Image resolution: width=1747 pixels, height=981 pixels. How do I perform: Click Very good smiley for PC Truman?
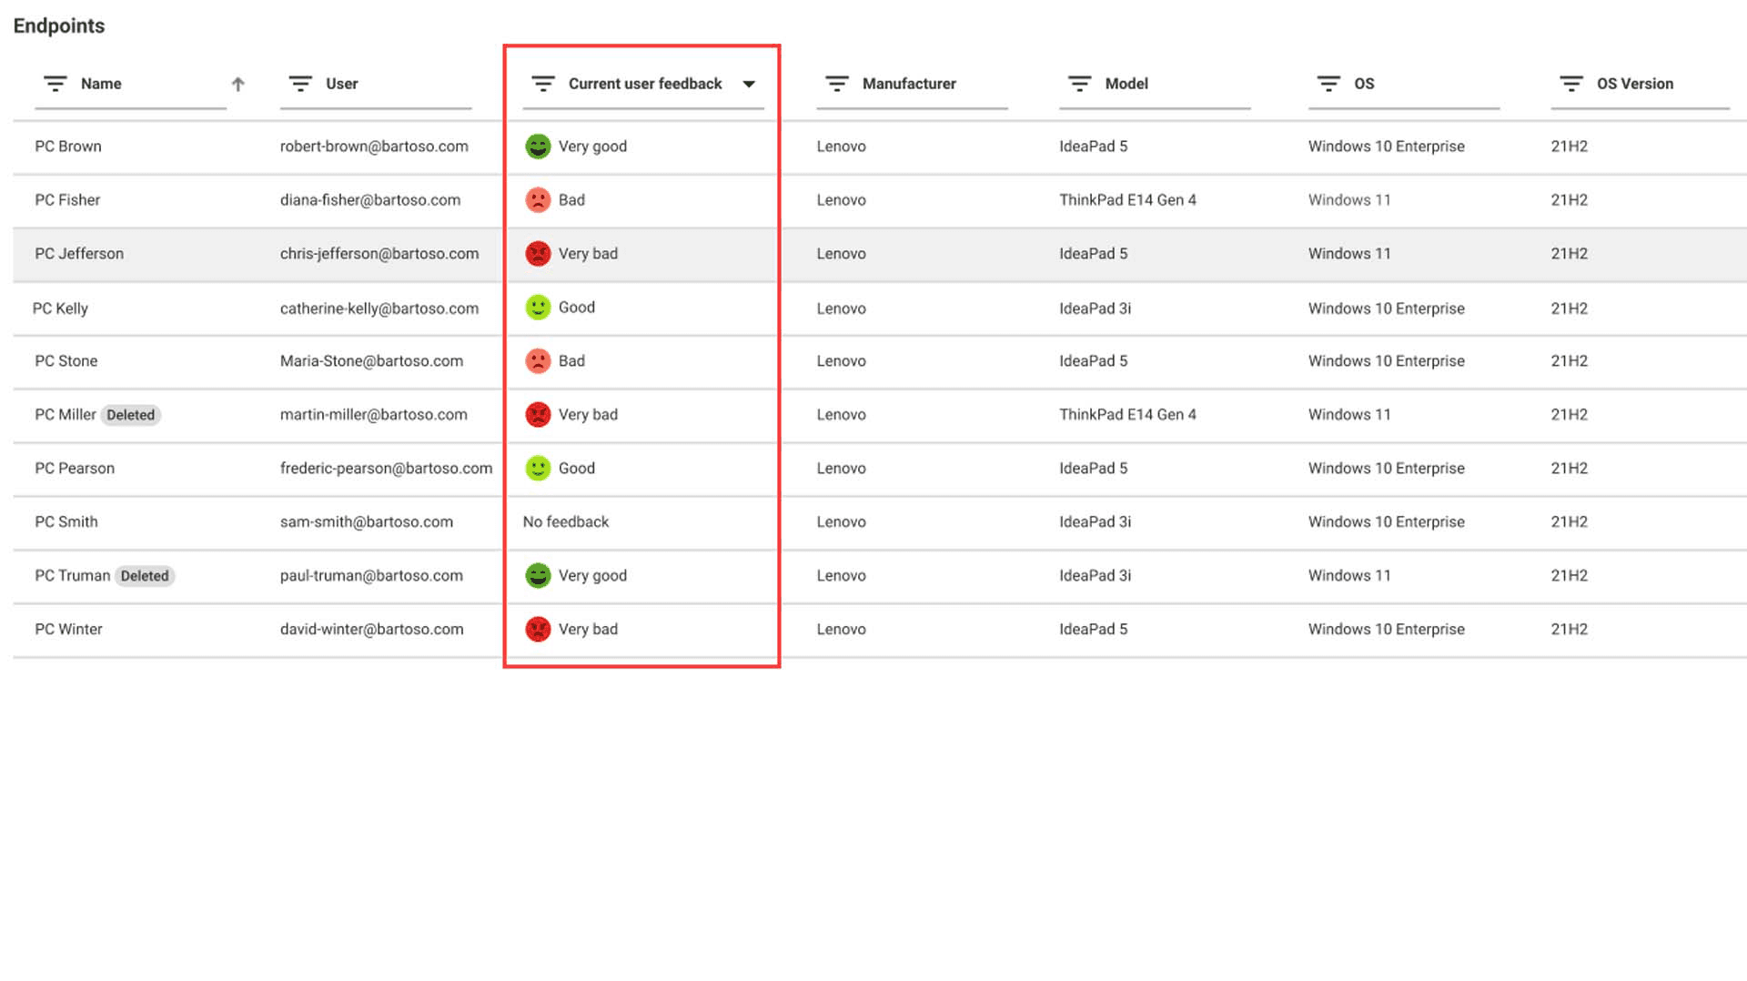click(539, 576)
